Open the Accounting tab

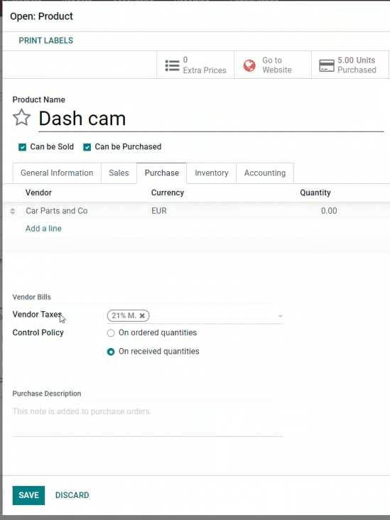pos(265,173)
